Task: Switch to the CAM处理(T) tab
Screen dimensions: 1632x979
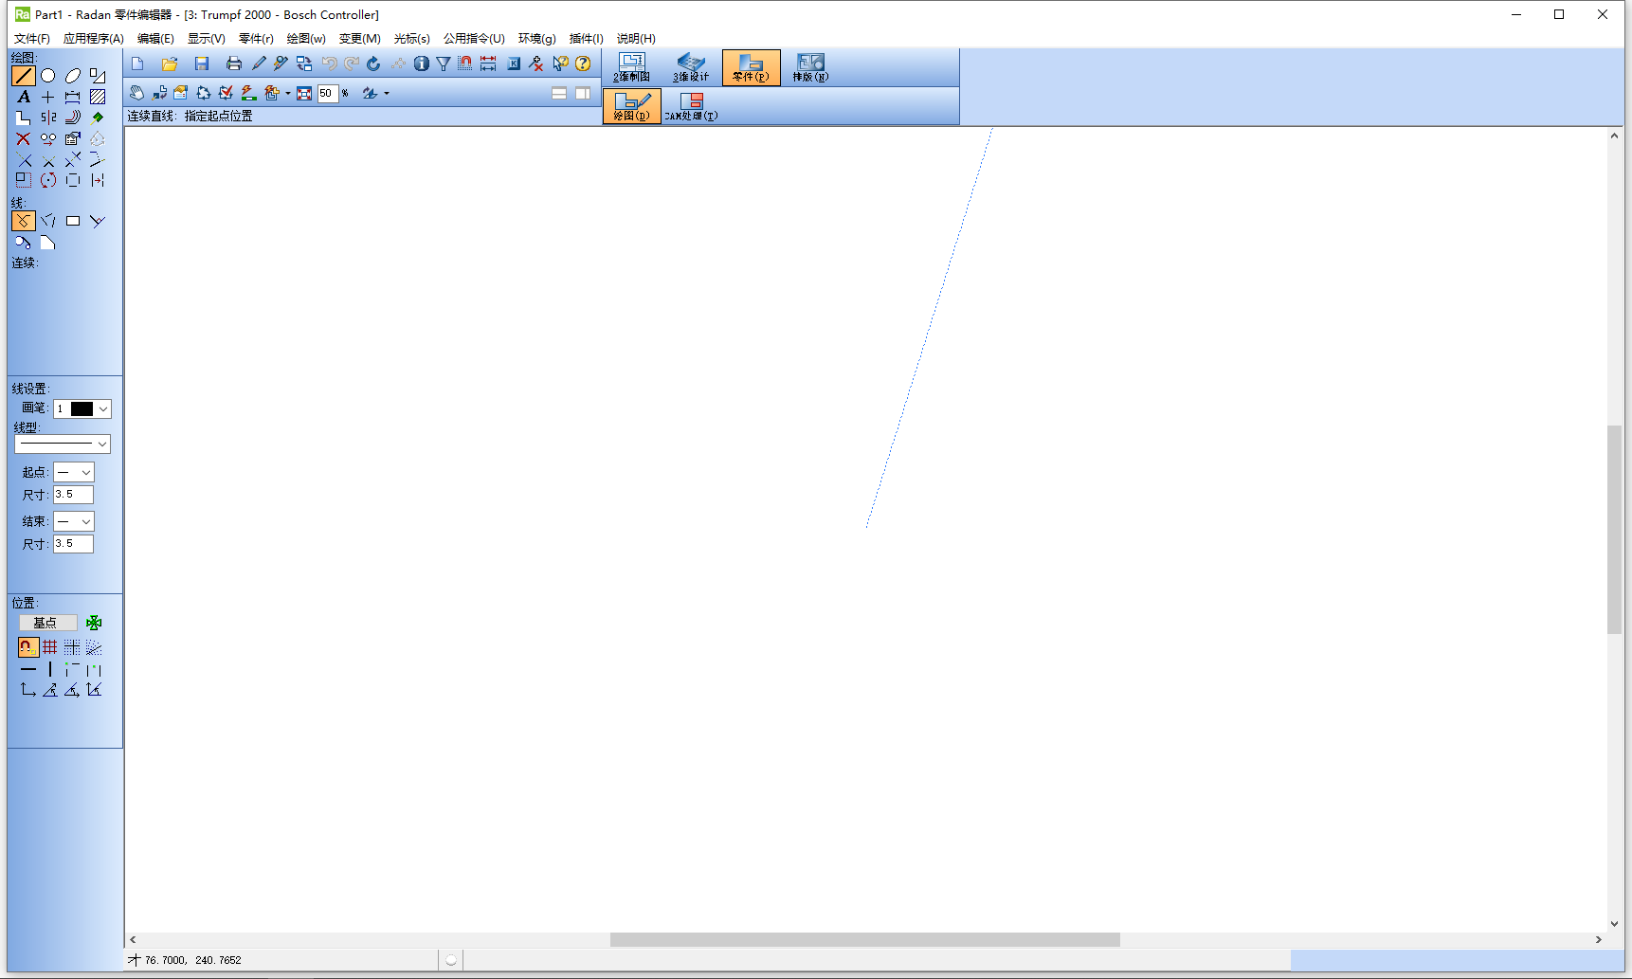Action: (x=691, y=106)
